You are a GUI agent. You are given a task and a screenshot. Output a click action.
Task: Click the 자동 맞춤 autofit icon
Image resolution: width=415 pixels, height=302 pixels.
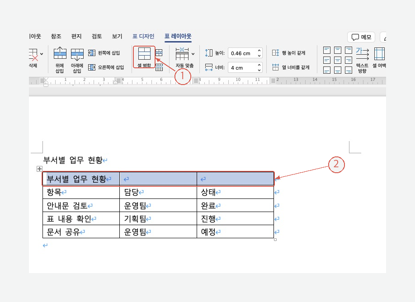point(182,54)
